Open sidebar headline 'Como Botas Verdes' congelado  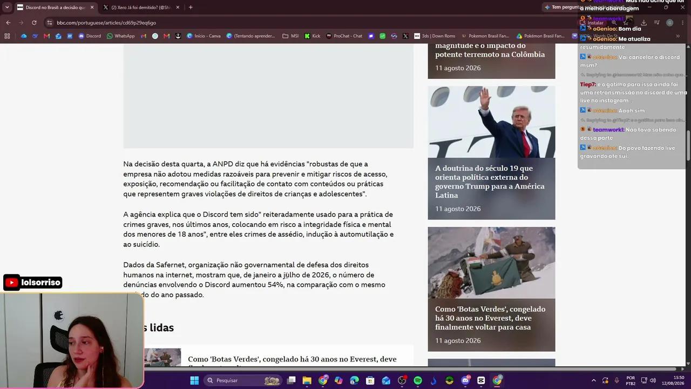(490, 318)
